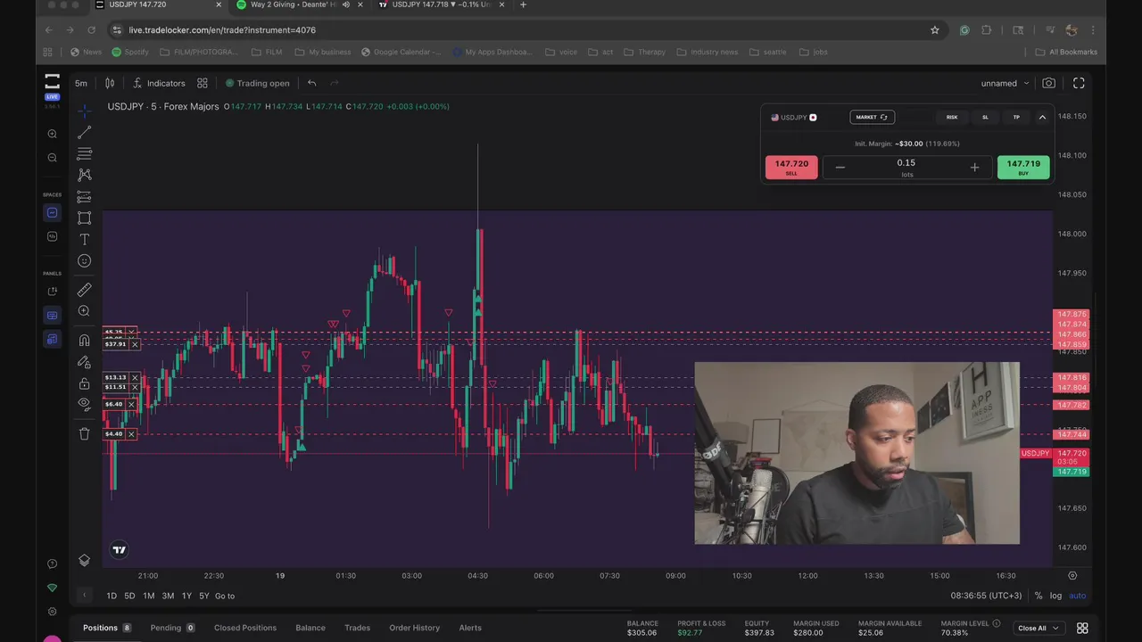Select the pattern drawing tool
Viewport: 1142px width, 642px height.
(x=84, y=175)
